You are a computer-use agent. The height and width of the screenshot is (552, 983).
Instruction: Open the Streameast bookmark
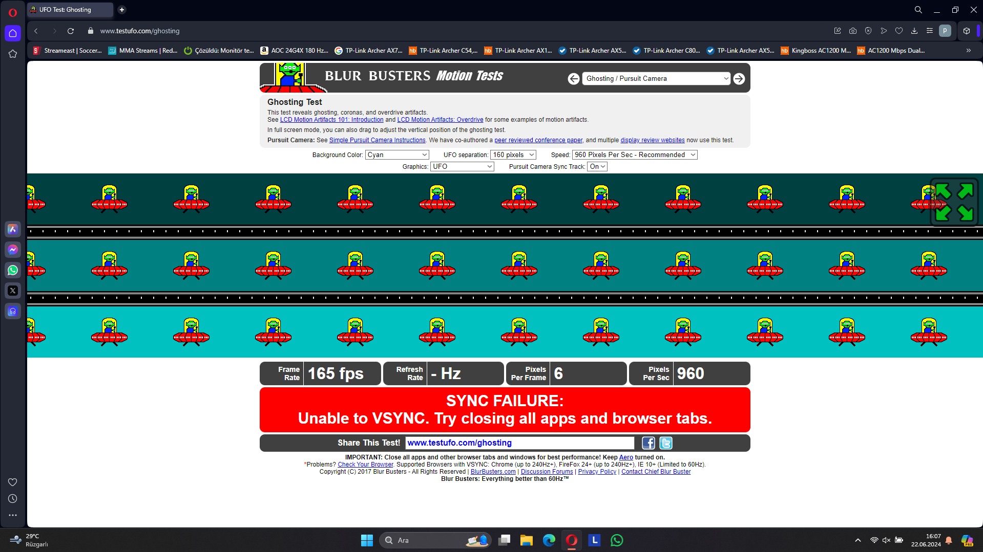click(x=68, y=51)
